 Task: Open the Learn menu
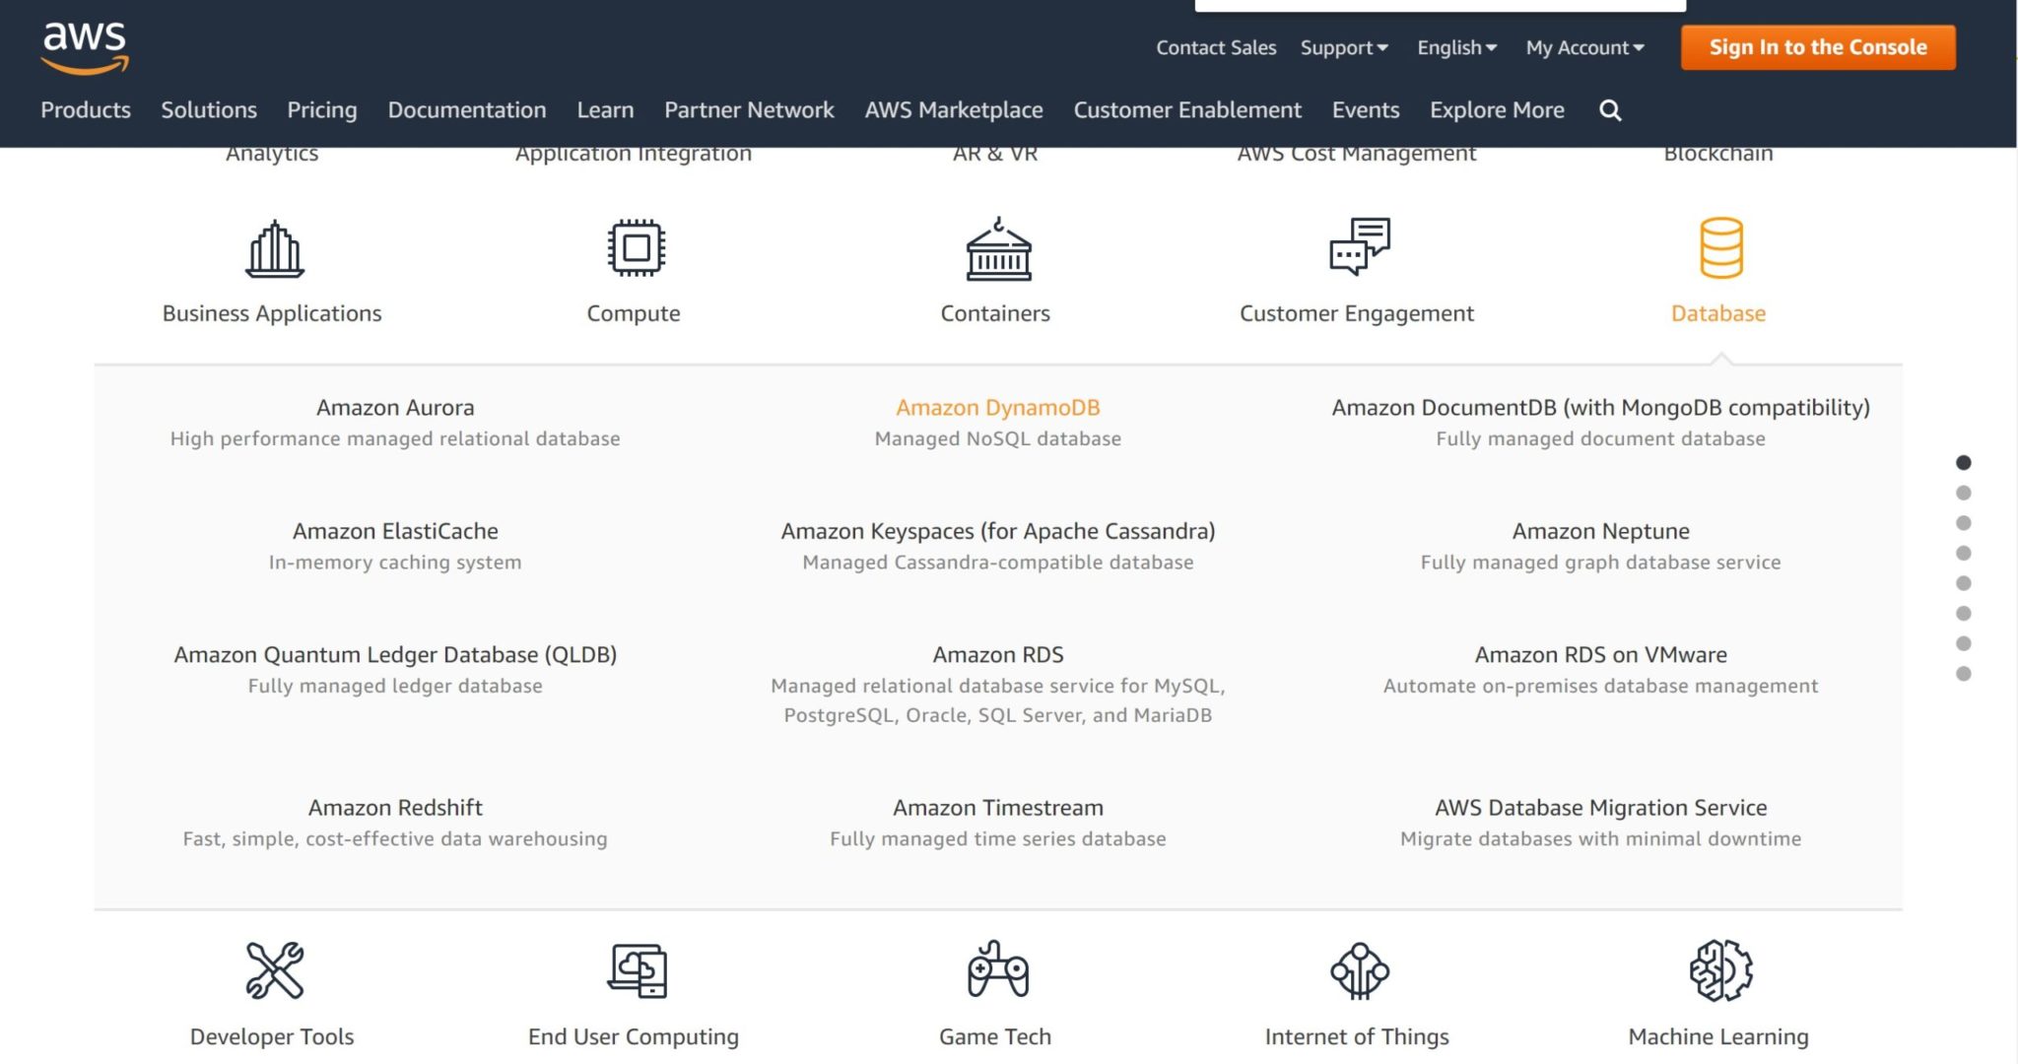[x=605, y=109]
